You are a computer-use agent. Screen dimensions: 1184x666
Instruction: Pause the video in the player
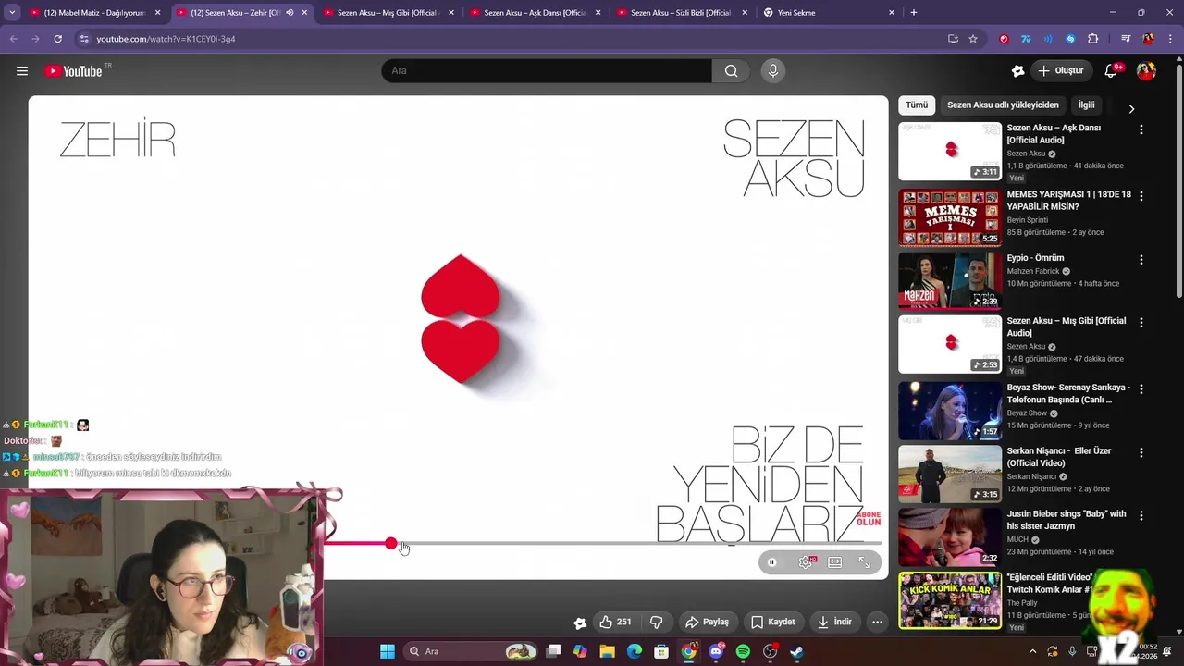click(771, 562)
